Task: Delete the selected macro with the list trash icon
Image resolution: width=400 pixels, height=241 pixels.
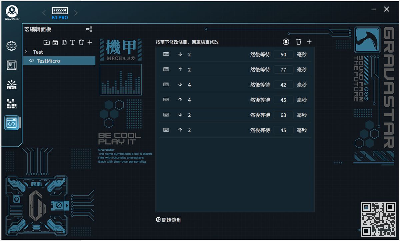Action: pos(81,42)
